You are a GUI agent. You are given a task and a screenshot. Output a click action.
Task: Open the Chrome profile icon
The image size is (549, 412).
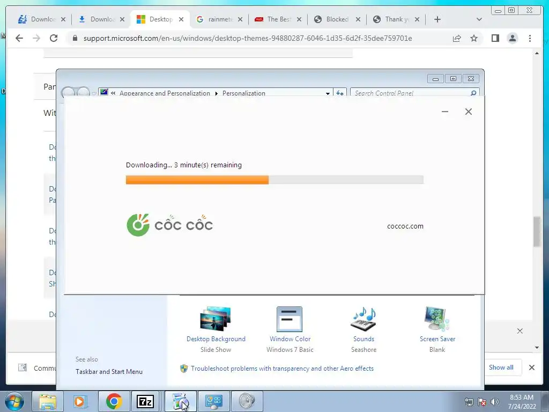[512, 38]
